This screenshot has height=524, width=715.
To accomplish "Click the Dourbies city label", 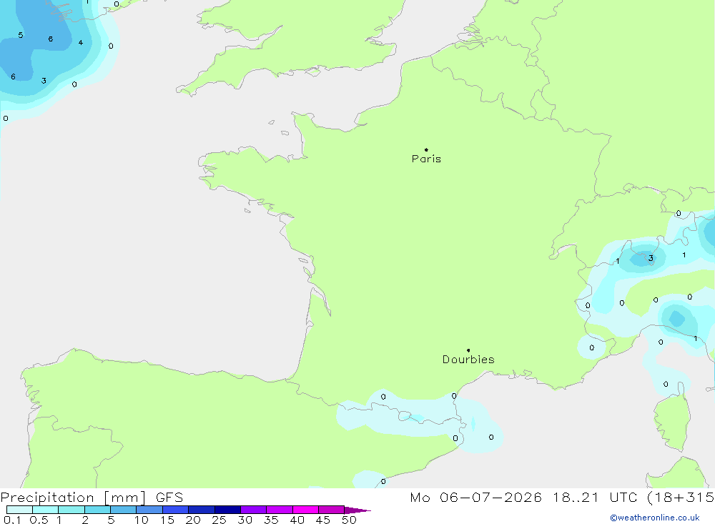I will pos(468,360).
